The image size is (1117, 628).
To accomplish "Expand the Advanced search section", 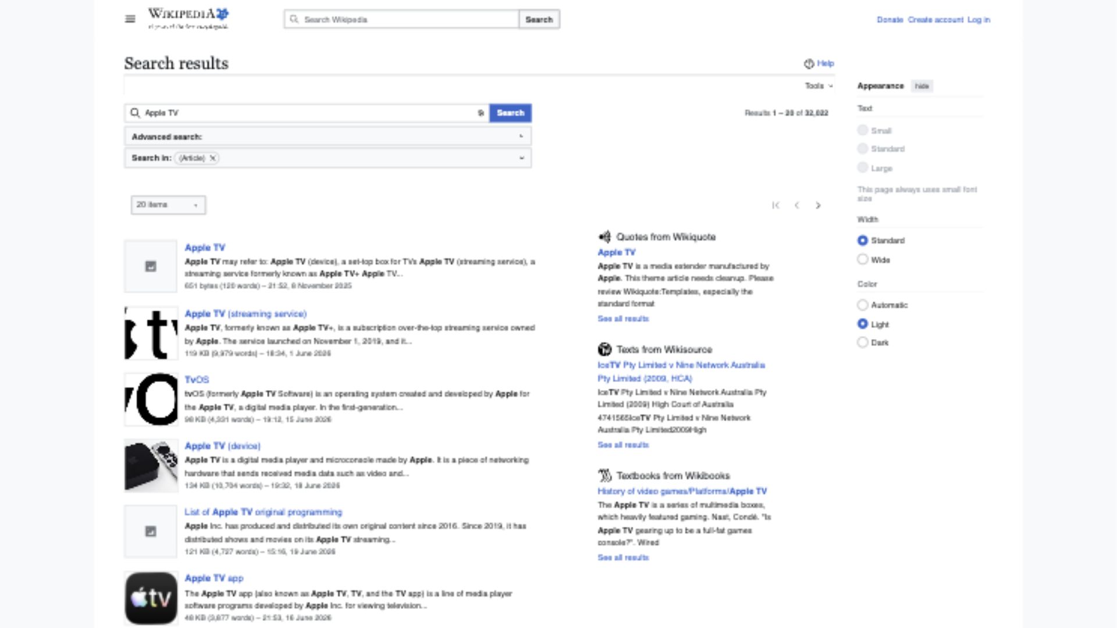I will [x=328, y=137].
